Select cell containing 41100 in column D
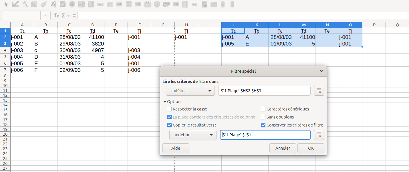This screenshot has height=172, width=409. point(93,37)
